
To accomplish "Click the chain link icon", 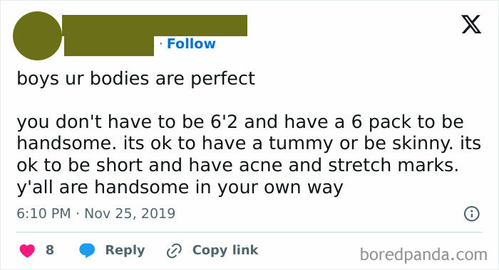I will (x=174, y=251).
